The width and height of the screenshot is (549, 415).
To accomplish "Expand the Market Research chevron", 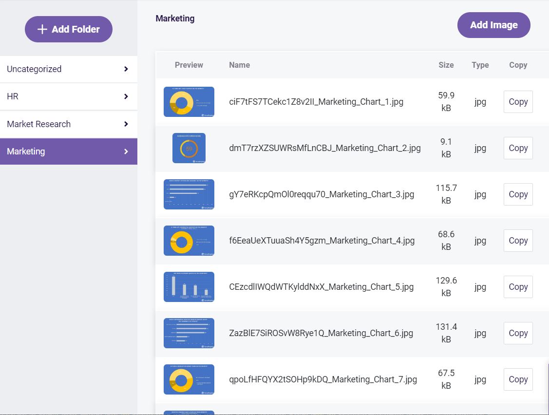I will click(126, 124).
